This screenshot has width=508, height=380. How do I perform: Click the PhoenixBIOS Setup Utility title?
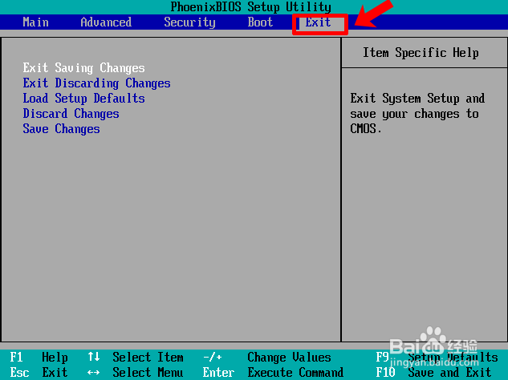[250, 6]
